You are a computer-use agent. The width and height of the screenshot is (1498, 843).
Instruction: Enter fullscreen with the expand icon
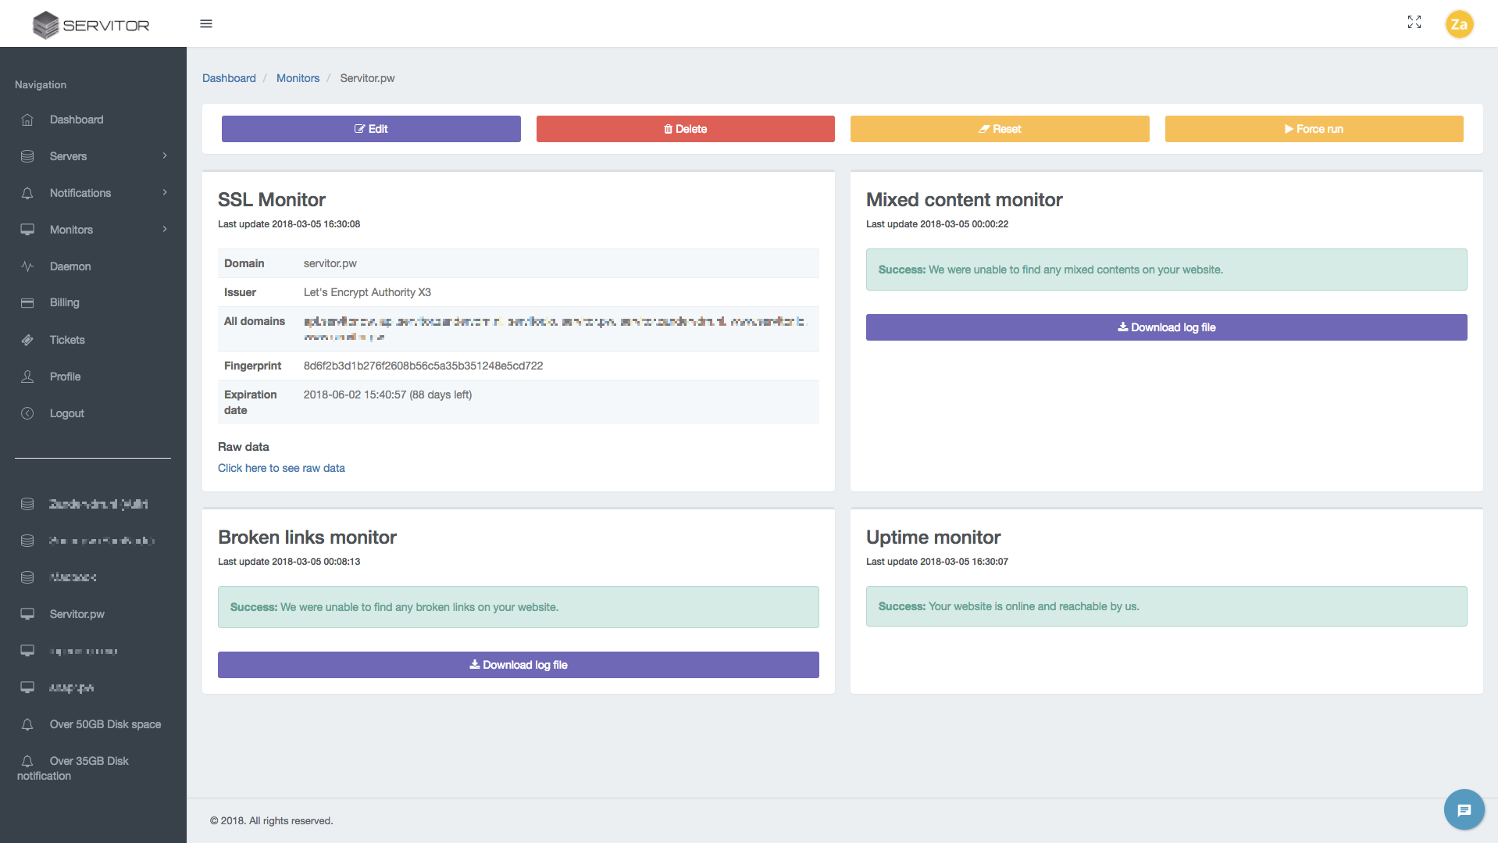tap(1414, 22)
